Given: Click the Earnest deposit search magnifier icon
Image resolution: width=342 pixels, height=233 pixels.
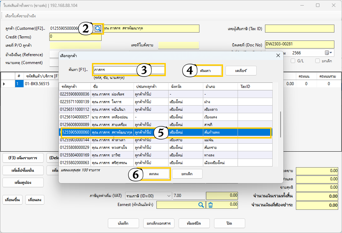Looking at the screenshot, I should coord(201,205).
